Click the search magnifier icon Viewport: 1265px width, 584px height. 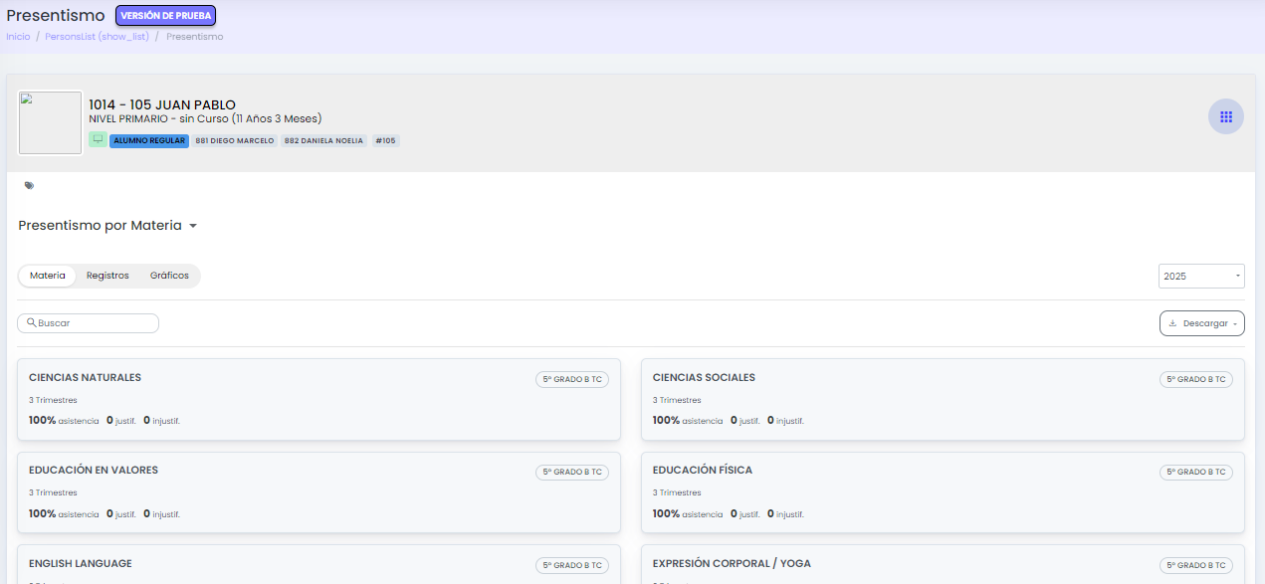pyautogui.click(x=32, y=323)
